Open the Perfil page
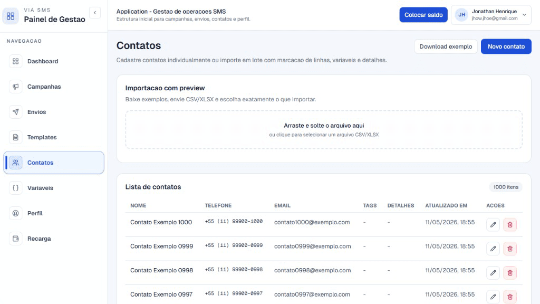Screen dimensions: 540x304 (x=54, y=213)
